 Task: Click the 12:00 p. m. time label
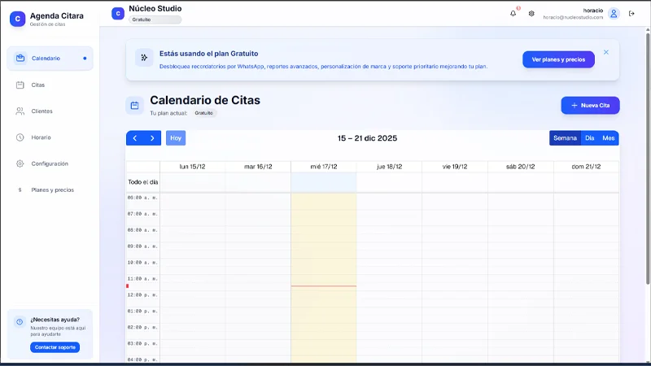[x=142, y=295]
